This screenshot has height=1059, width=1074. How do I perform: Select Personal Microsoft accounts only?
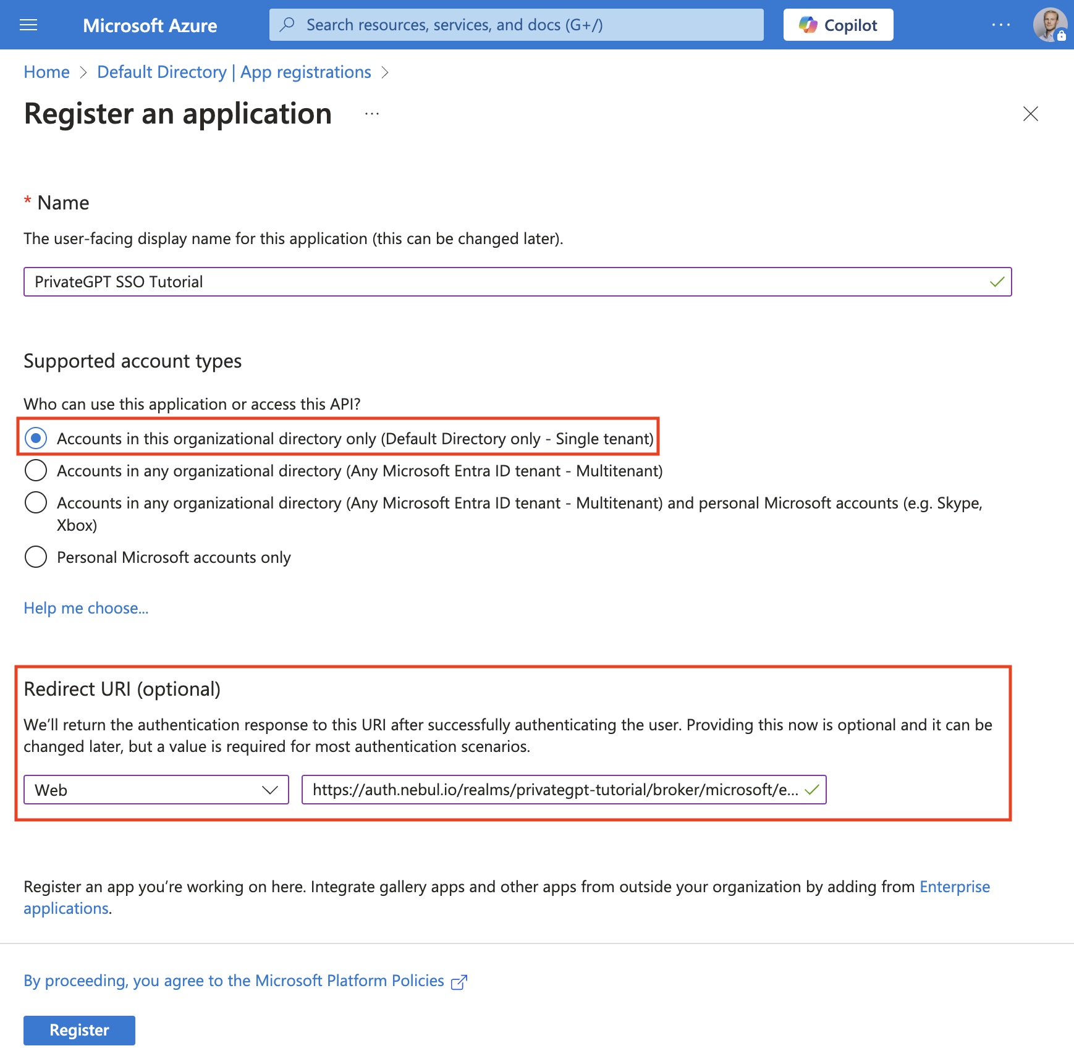[36, 557]
